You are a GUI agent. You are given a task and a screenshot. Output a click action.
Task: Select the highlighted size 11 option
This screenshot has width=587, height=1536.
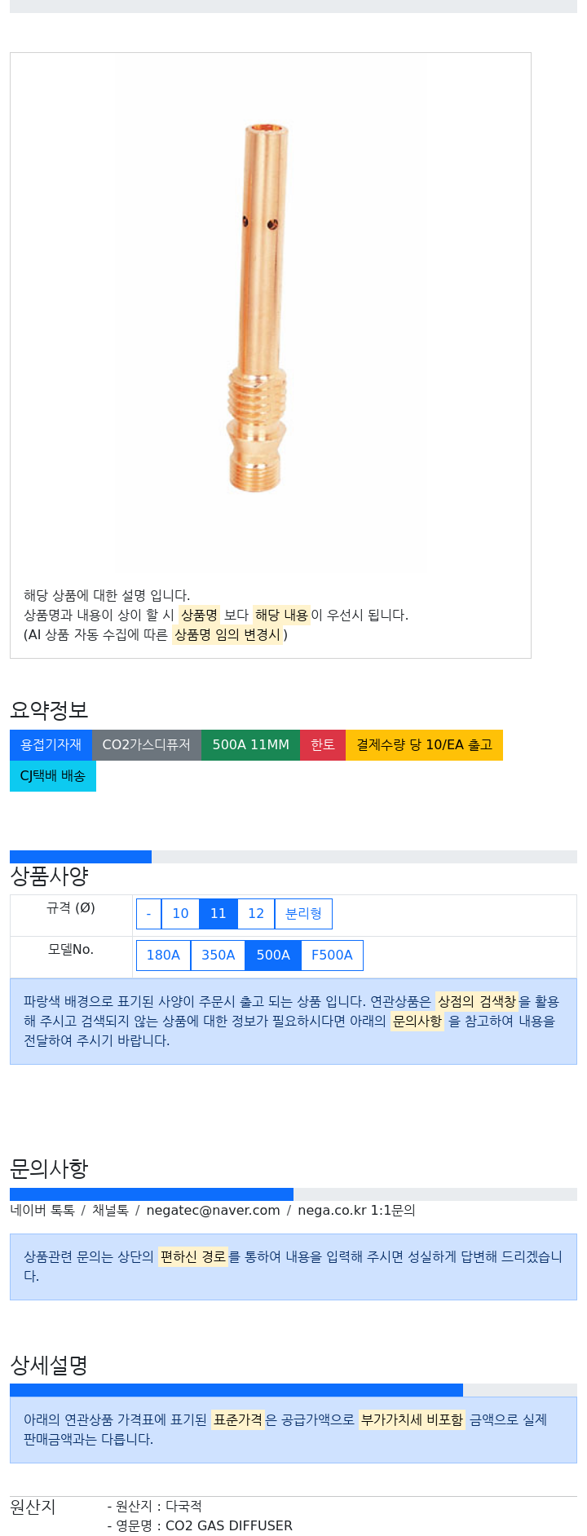(218, 914)
